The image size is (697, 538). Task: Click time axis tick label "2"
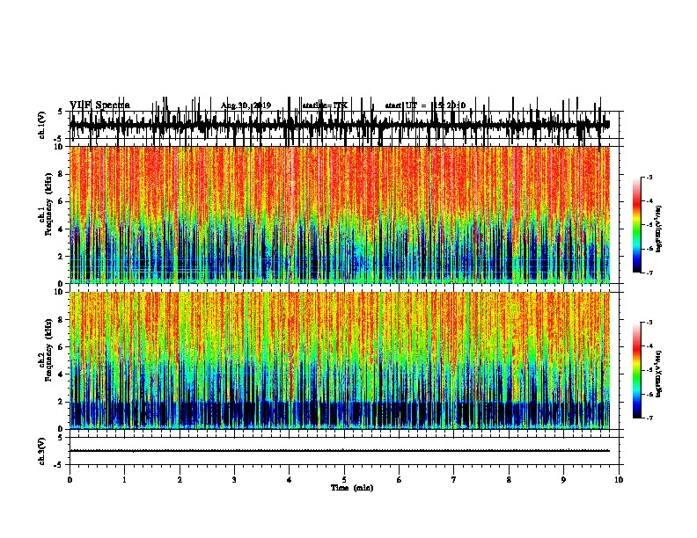click(x=180, y=480)
